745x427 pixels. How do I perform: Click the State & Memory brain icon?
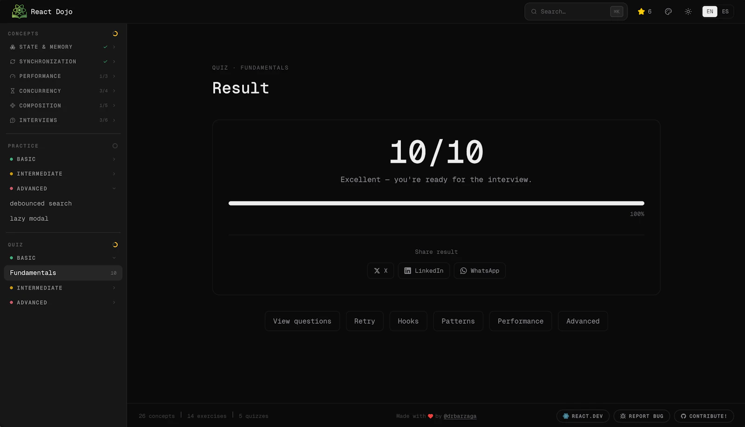13,47
